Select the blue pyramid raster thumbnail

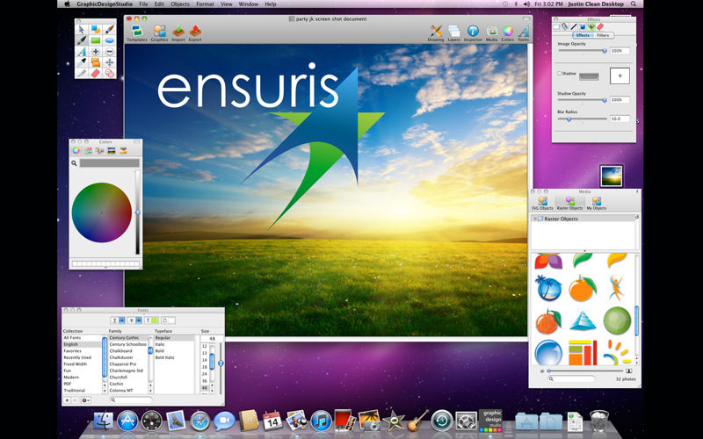(583, 320)
